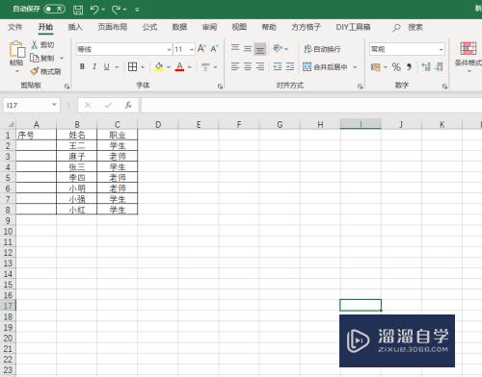Toggle 自动换行 wrap text

tap(322, 49)
